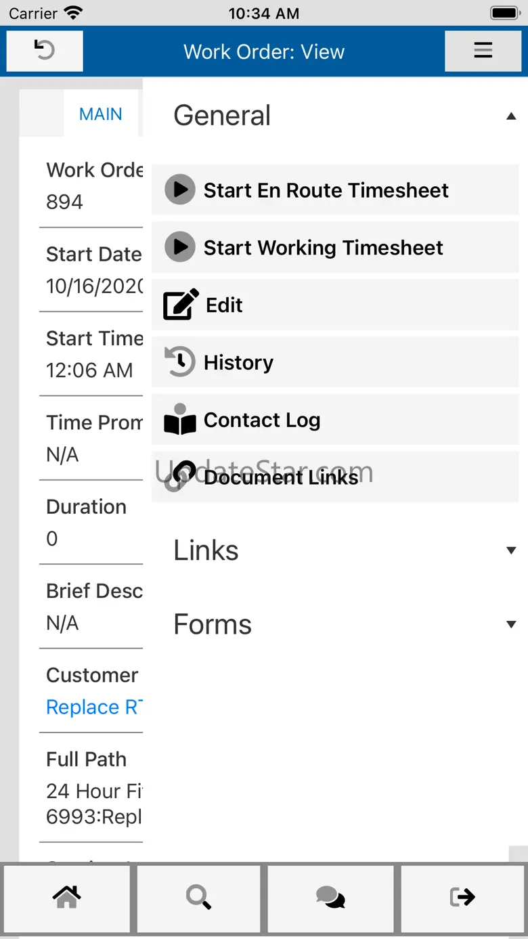Click the Work Order number 894 field
The height and width of the screenshot is (939, 528).
click(65, 202)
